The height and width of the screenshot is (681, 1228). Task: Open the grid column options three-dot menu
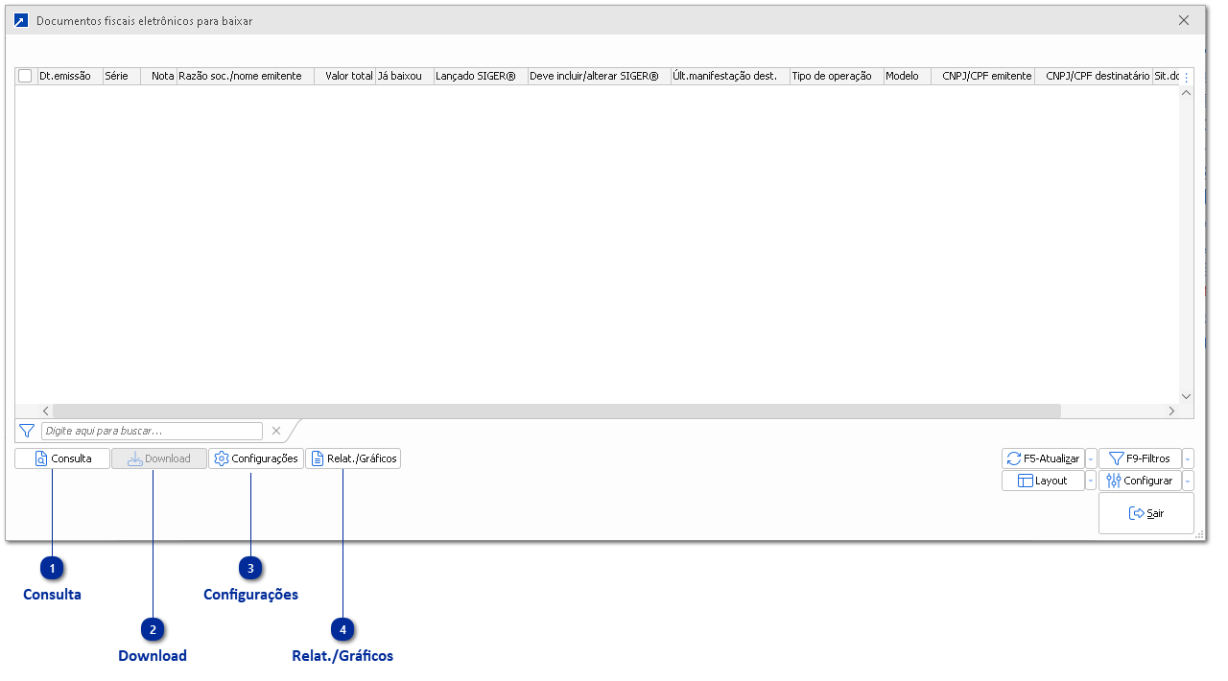click(1186, 77)
